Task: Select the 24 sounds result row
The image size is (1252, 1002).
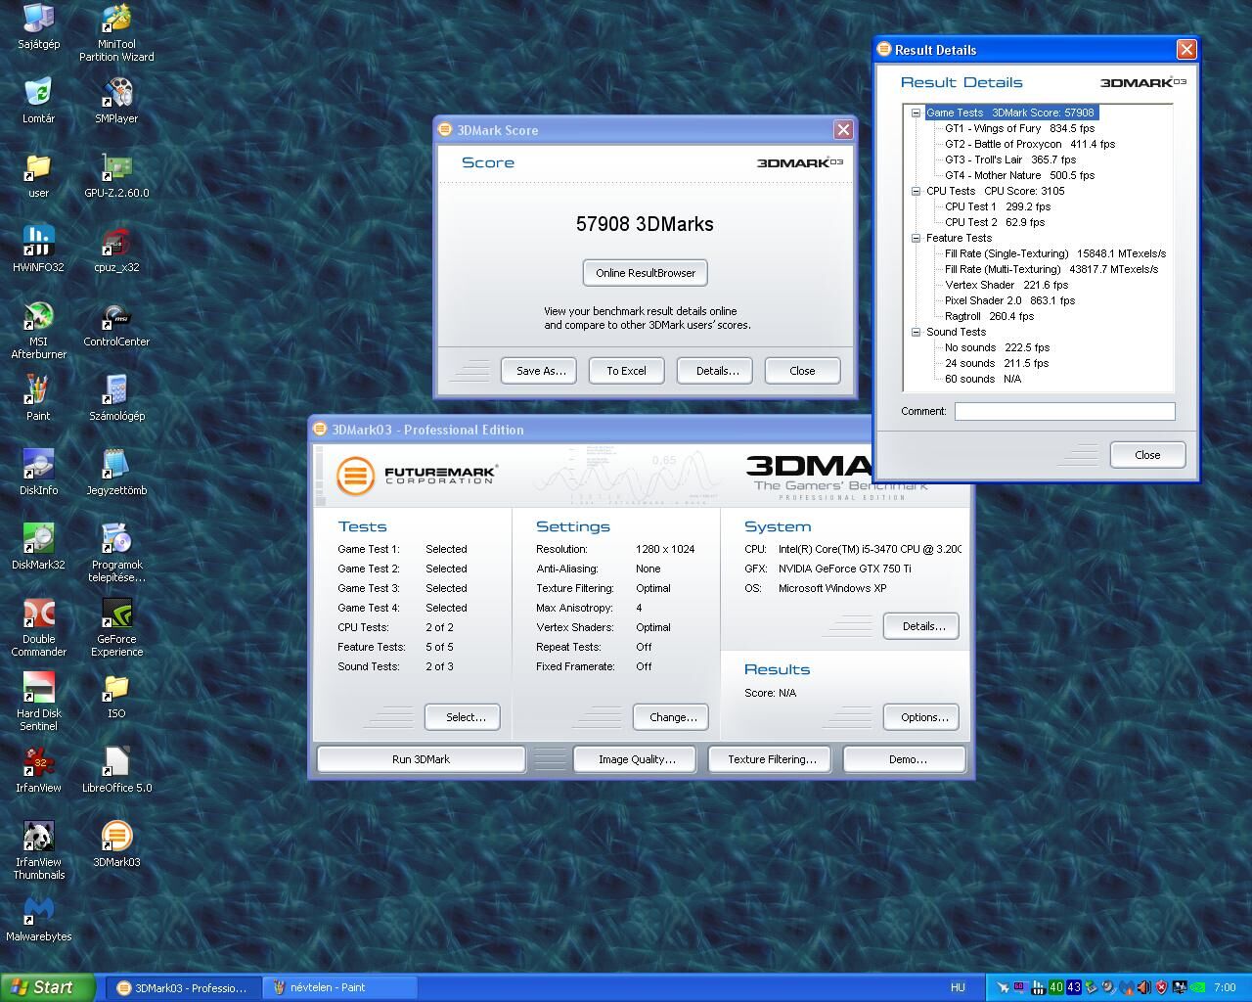Action: pyautogui.click(x=997, y=363)
